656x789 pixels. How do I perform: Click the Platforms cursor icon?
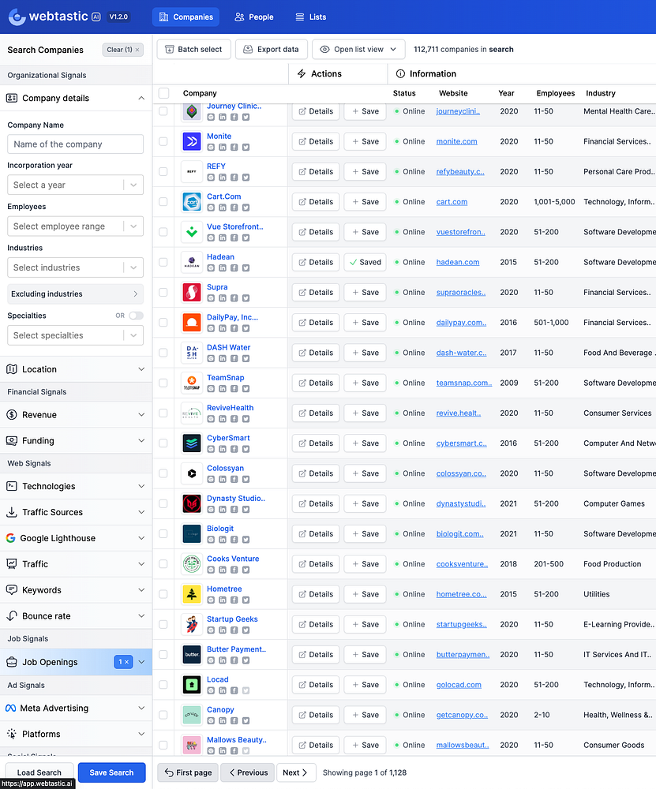pos(12,734)
